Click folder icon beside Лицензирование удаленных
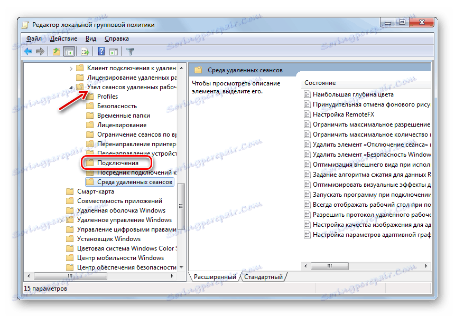Image resolution: width=455 pixels, height=317 pixels. [79, 78]
